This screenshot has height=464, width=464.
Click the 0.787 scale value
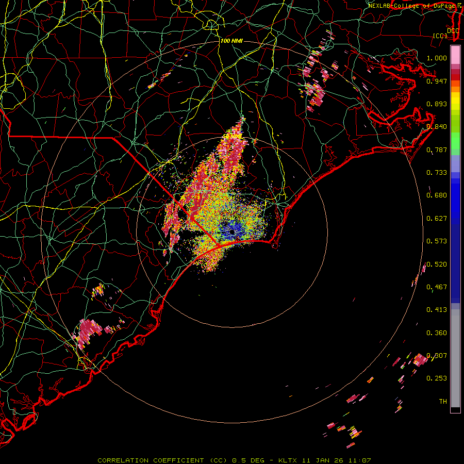tap(437, 150)
